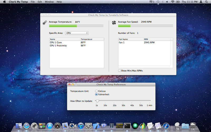The image size is (211, 132).
Task: Click the 2945 RPM value
Action: 149,43
